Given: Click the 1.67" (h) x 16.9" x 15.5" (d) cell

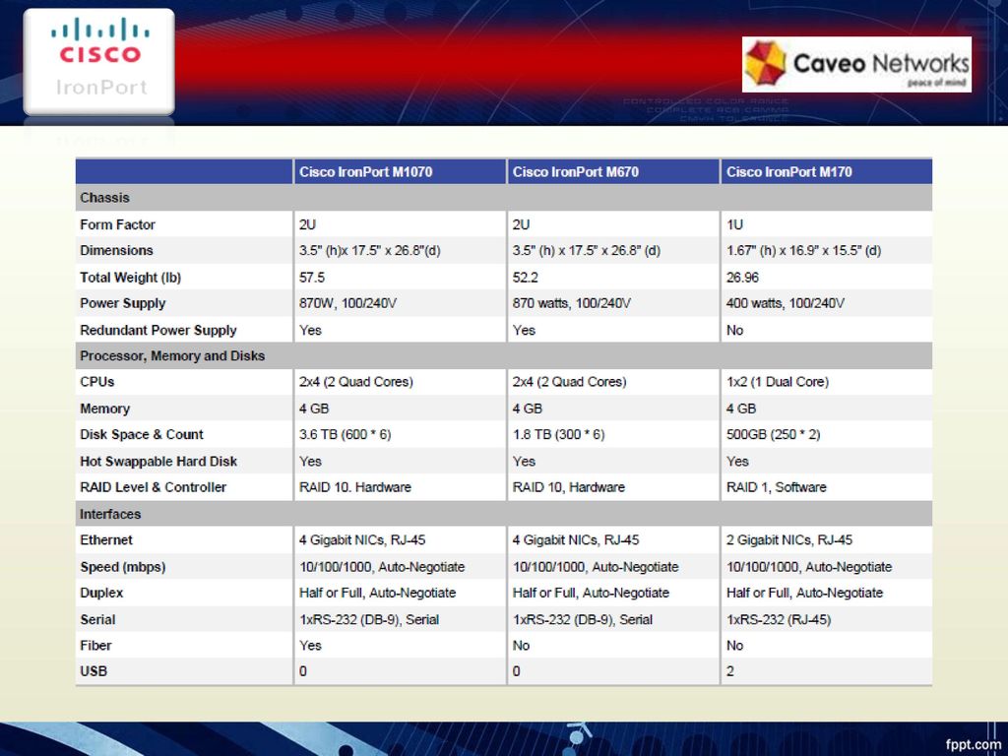Looking at the screenshot, I should (803, 251).
